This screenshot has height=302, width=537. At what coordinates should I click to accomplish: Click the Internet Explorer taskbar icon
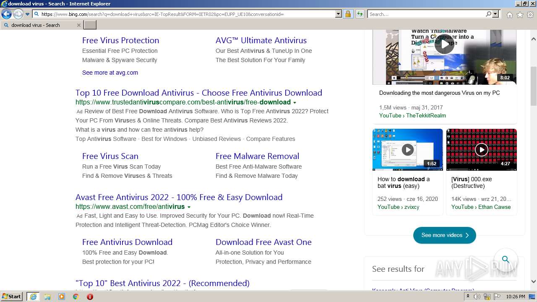[33, 297]
